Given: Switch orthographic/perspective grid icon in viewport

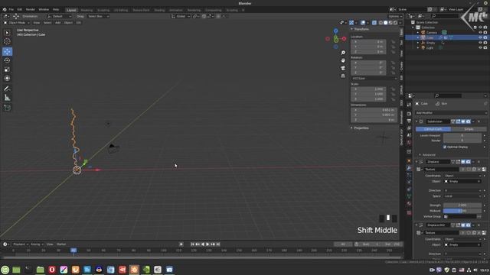Looking at the screenshot, I should [343, 76].
